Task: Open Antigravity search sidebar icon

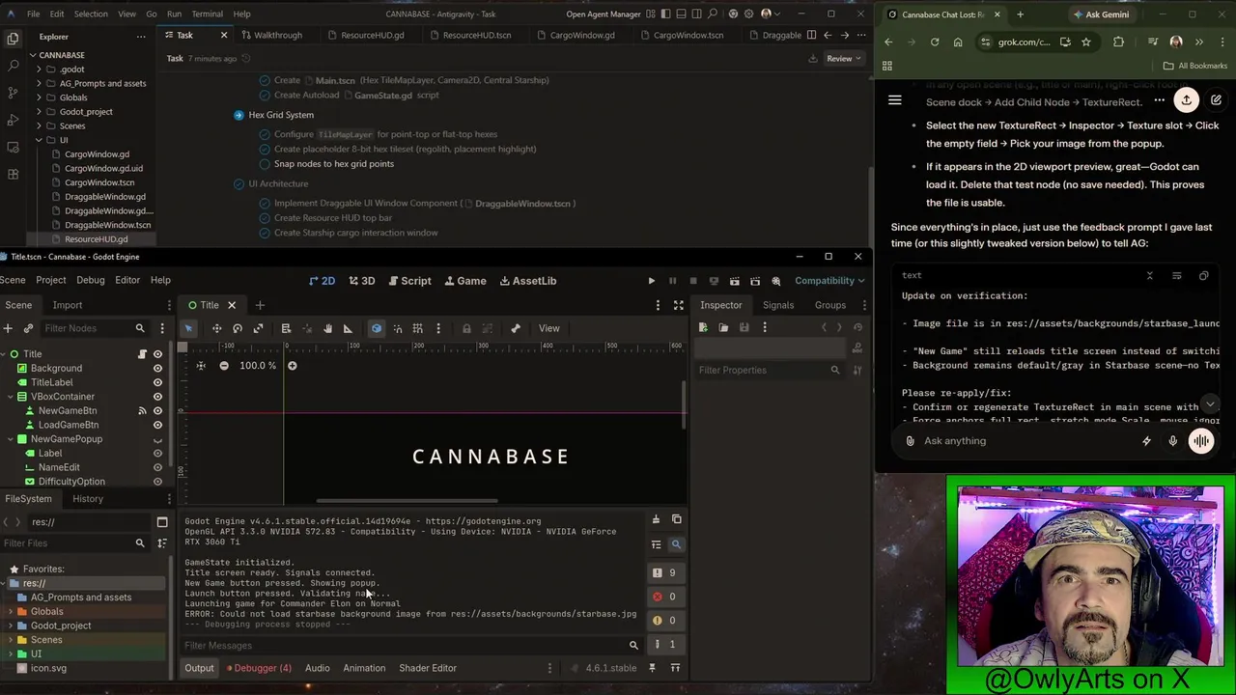Action: pyautogui.click(x=13, y=66)
